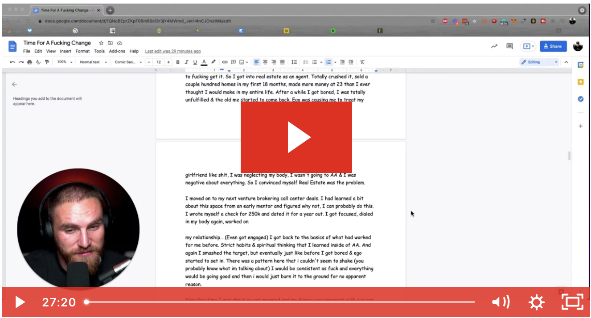The height and width of the screenshot is (318, 591).
Task: Open Google Calendar in the side panel
Action: [x=580, y=65]
